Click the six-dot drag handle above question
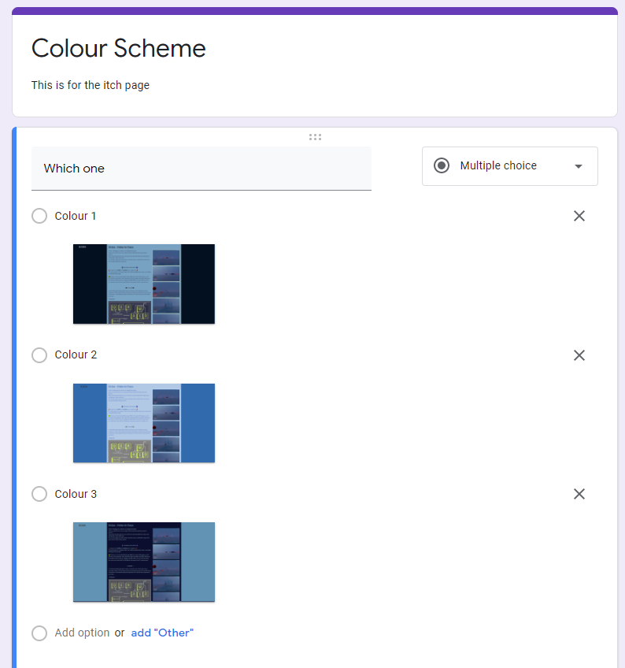The image size is (625, 668). (x=315, y=137)
